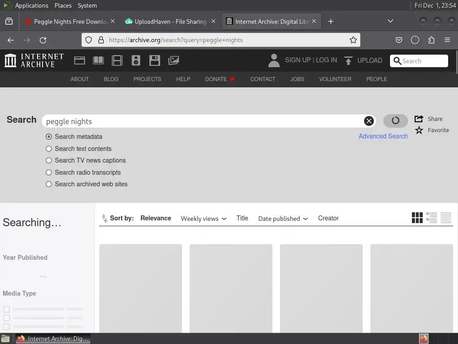Open Pocket save icon
The width and height of the screenshot is (458, 344).
pyautogui.click(x=399, y=40)
